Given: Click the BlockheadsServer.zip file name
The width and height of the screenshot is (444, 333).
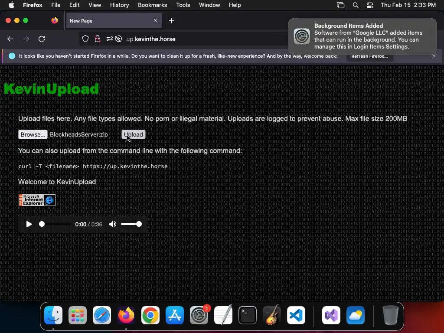Looking at the screenshot, I should (x=79, y=134).
